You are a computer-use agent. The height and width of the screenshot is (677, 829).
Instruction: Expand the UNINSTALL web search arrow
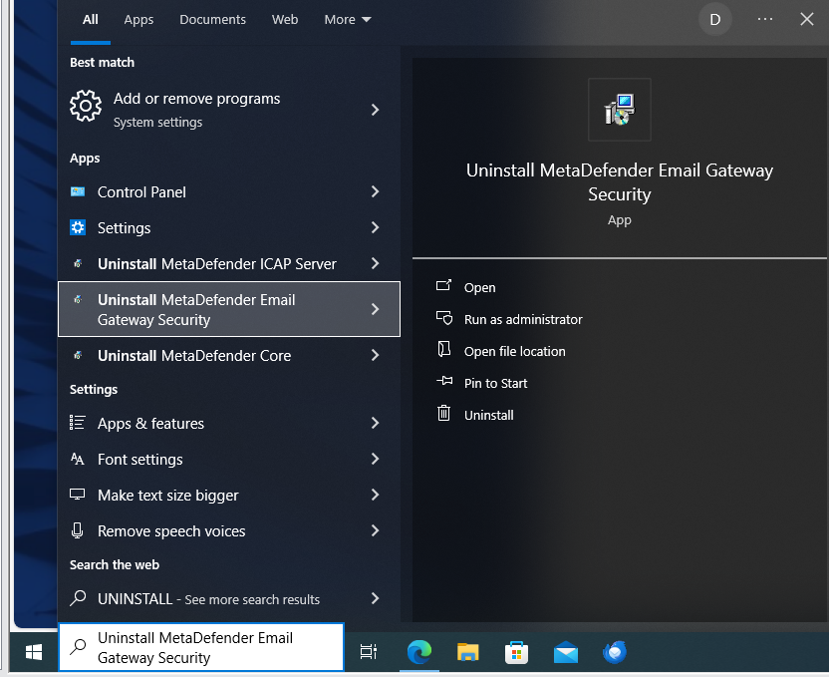pos(375,598)
